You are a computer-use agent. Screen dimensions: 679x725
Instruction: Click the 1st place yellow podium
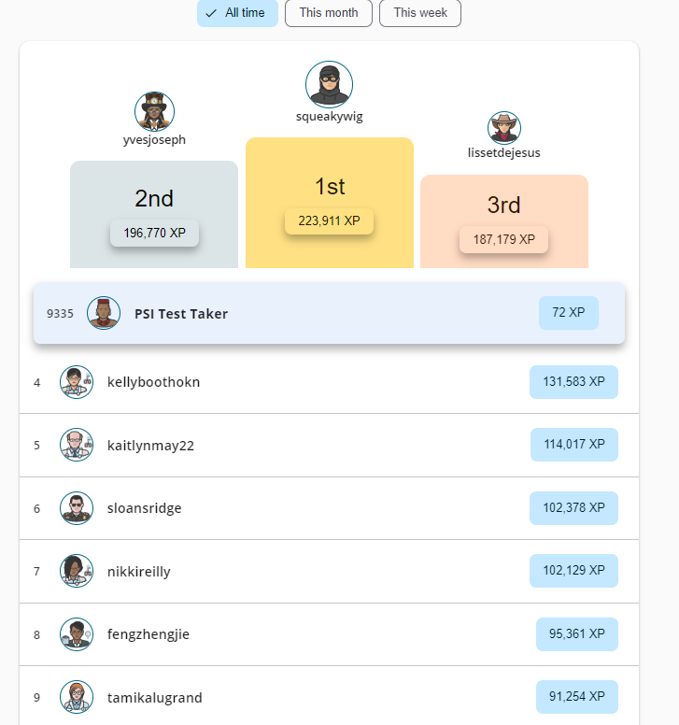click(330, 187)
